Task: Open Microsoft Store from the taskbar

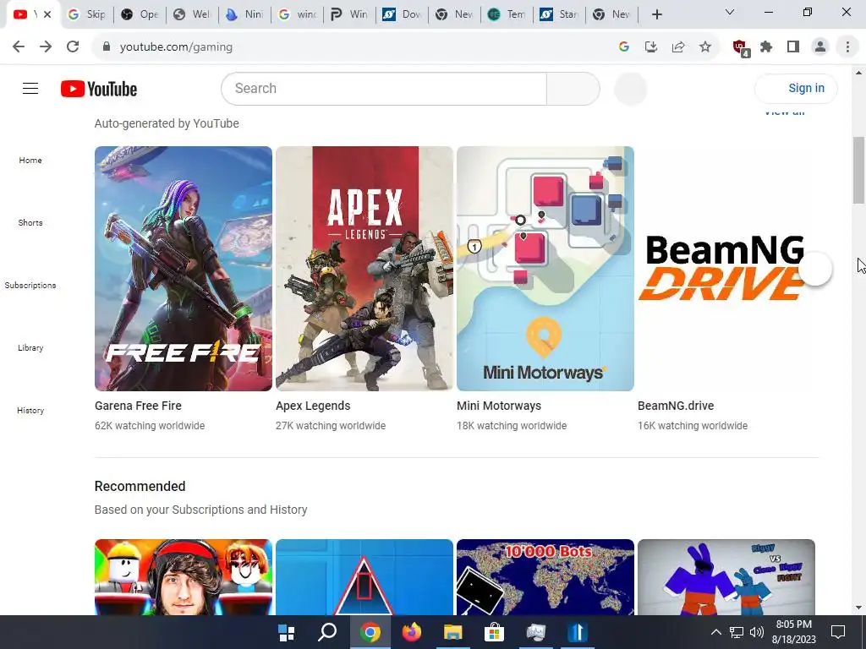Action: 494,632
